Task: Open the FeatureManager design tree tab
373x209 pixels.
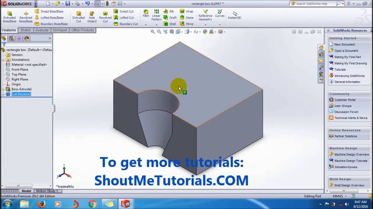Action: (x=4, y=38)
